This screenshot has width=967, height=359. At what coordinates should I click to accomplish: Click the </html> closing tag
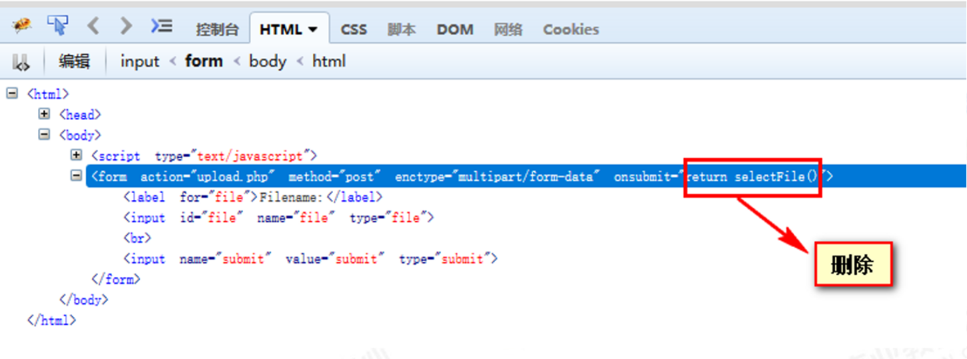(51, 321)
